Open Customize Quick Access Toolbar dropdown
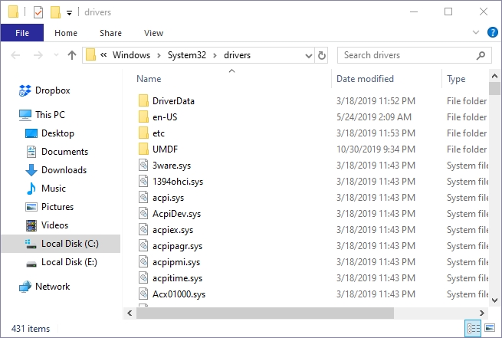The width and height of the screenshot is (502, 338). (x=69, y=13)
